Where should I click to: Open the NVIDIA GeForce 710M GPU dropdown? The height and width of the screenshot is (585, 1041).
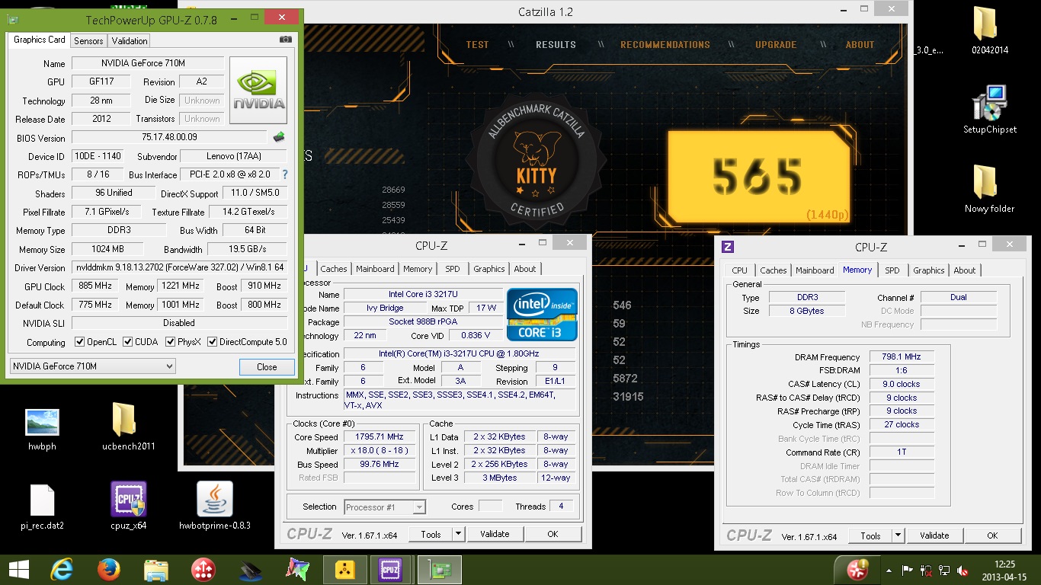(x=92, y=366)
